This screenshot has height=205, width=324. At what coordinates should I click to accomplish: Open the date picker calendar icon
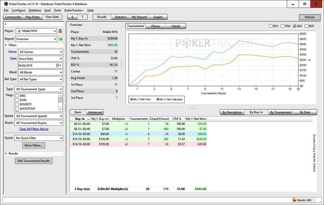click(x=58, y=66)
